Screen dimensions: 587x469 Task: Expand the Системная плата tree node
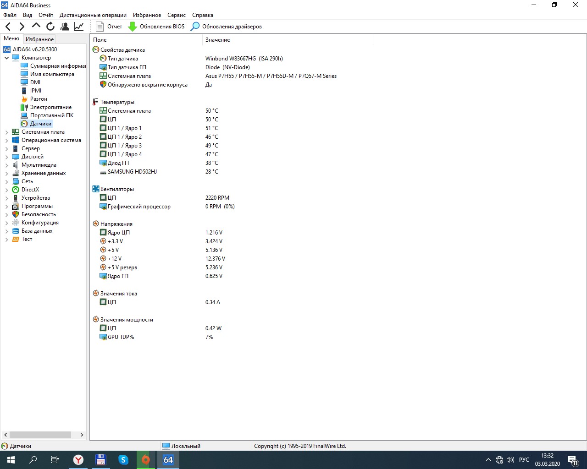(x=6, y=132)
